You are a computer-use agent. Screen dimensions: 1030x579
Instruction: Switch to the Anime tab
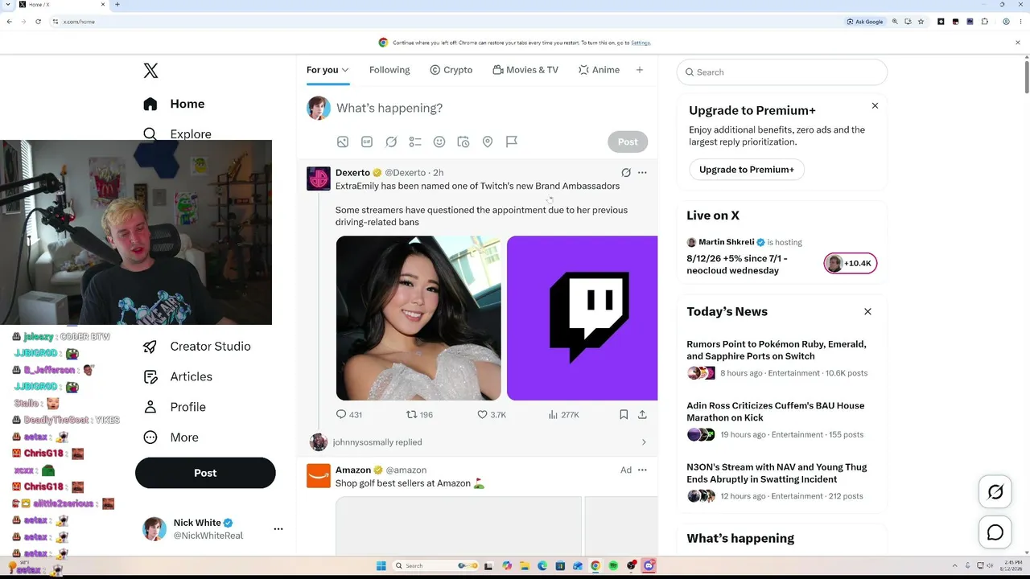point(599,70)
